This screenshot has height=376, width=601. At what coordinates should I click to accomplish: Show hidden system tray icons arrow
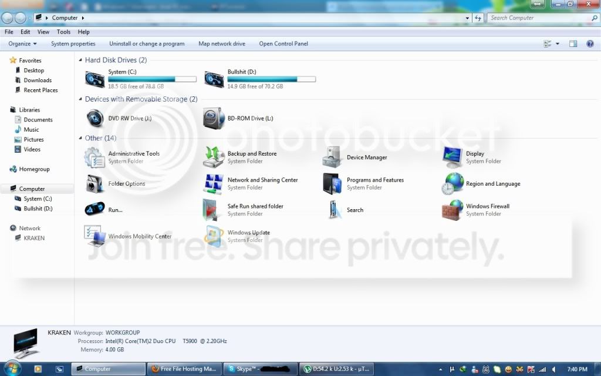[x=440, y=370]
